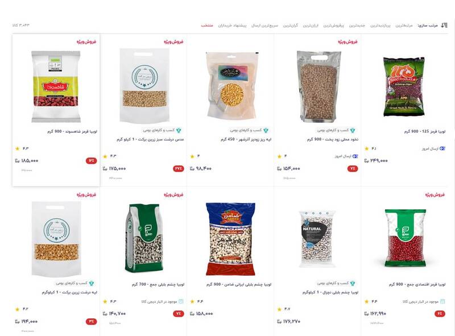Sort by سریع‌ترین ارسال
This screenshot has width=455, height=336.
[264, 26]
